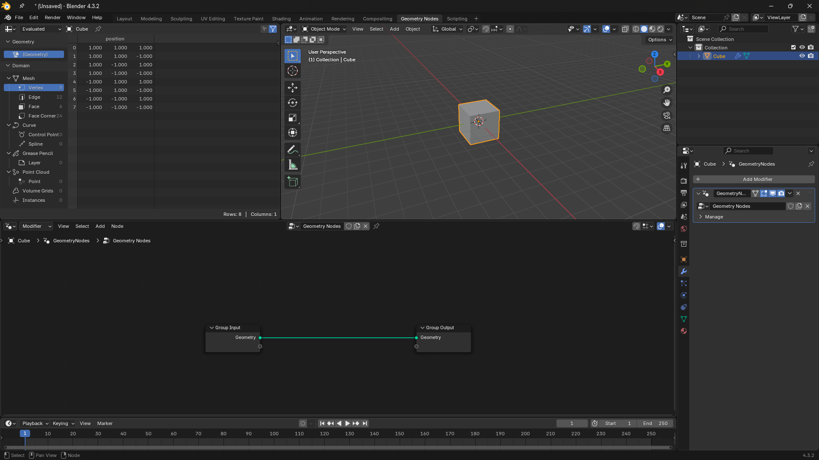Viewport: 819px width, 460px height.
Task: Activate the Measure tool in the viewport
Action: pyautogui.click(x=293, y=165)
